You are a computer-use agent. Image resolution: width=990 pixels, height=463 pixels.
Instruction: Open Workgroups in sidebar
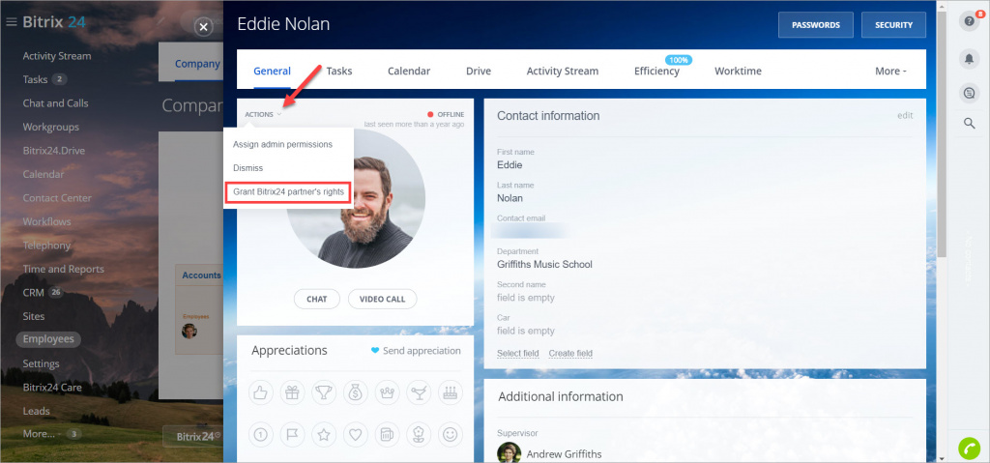coord(50,127)
